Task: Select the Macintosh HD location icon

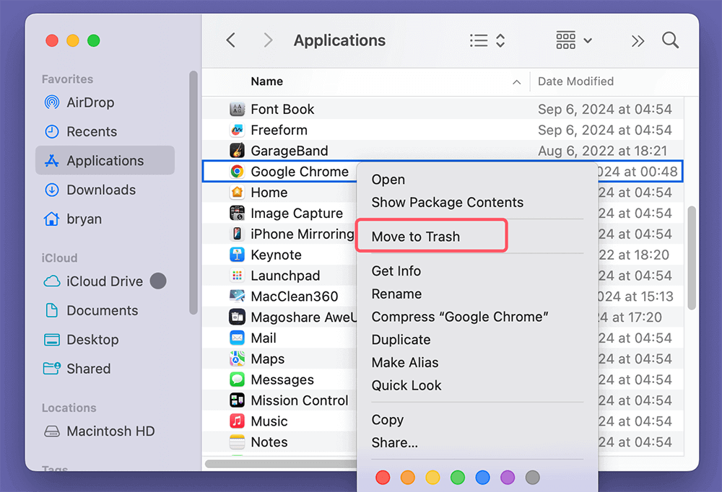Action: (x=52, y=431)
